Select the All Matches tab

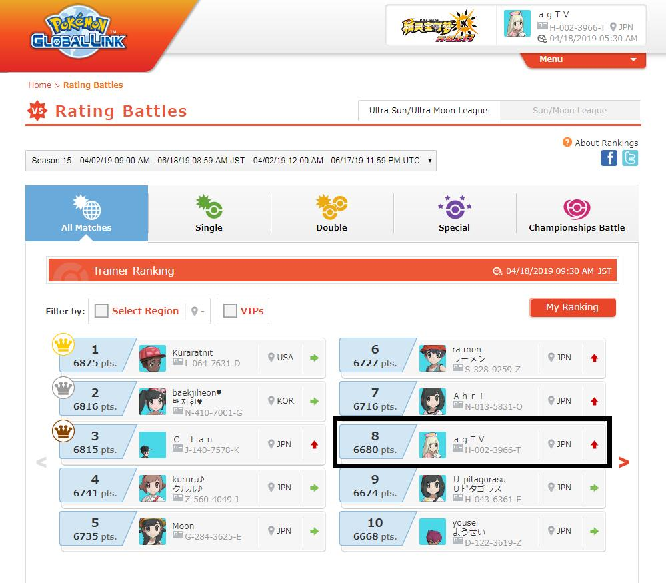click(x=87, y=213)
